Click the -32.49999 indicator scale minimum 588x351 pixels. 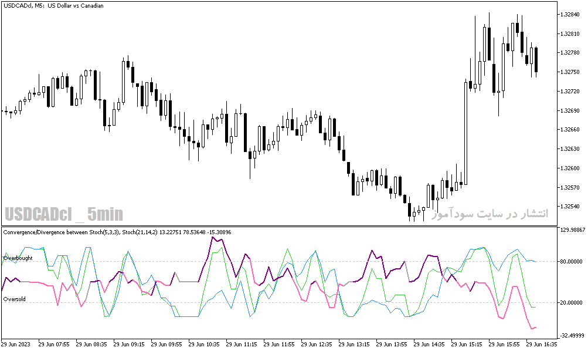point(572,335)
